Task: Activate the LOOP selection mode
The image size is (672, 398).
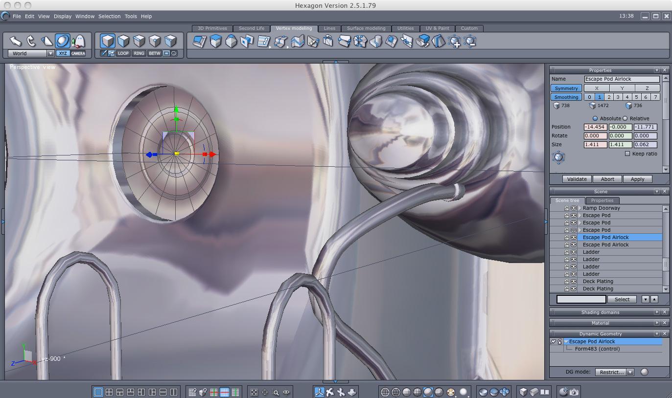Action: pos(123,53)
